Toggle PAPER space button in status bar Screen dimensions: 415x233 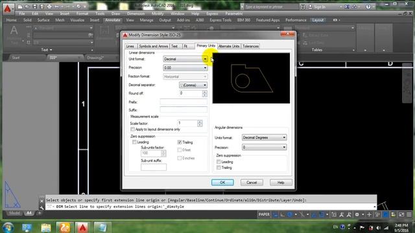[x=264, y=214]
